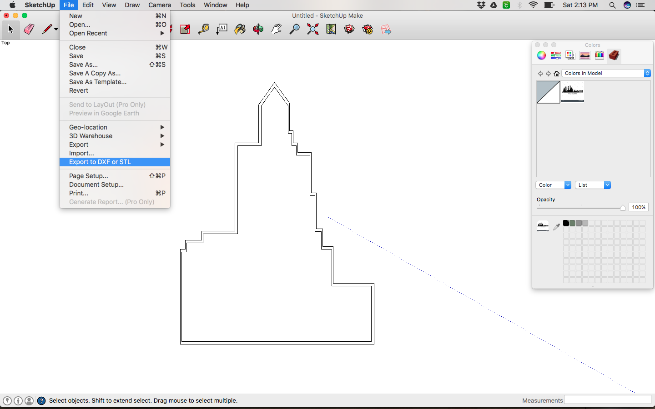Go back in Colors material list
655x409 pixels.
pos(540,73)
